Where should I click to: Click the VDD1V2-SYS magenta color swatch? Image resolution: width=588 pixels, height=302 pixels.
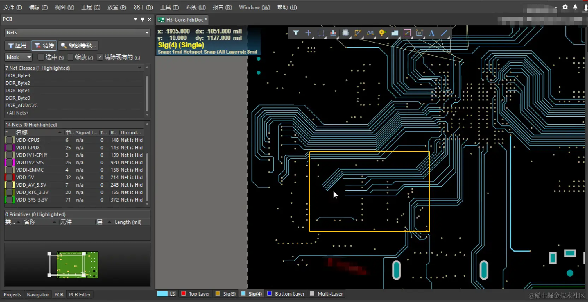(x=9, y=162)
